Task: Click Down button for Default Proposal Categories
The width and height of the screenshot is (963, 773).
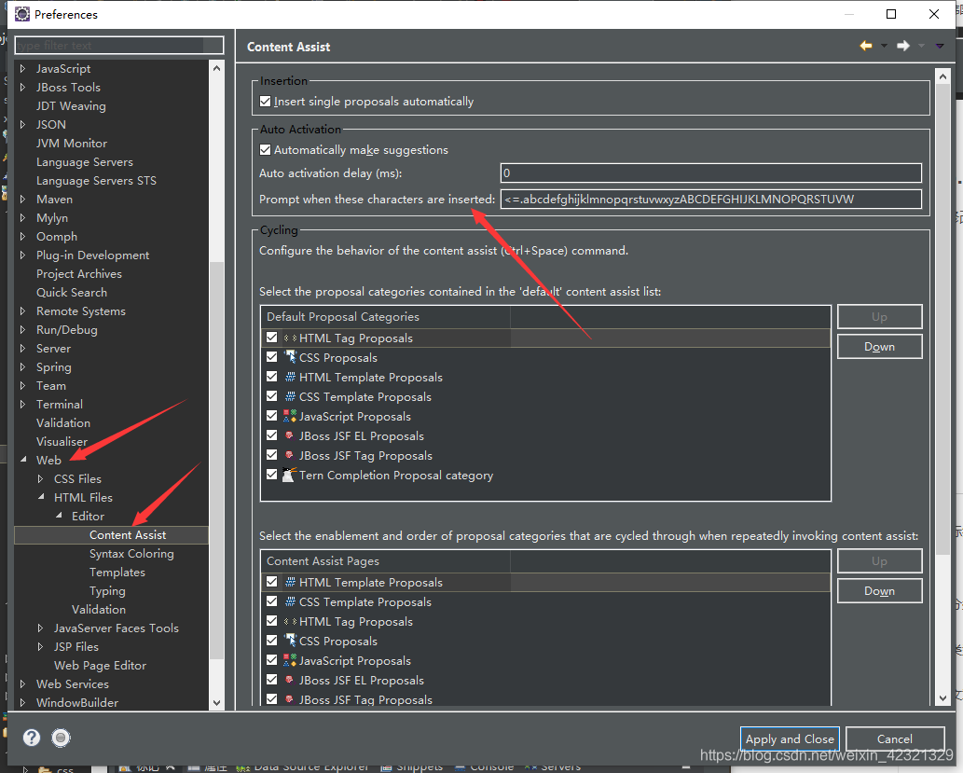Action: (x=879, y=347)
